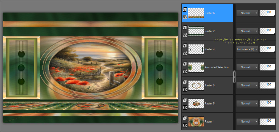Click the layer panel splitter handle
The image size is (279, 132).
tap(234, 77)
